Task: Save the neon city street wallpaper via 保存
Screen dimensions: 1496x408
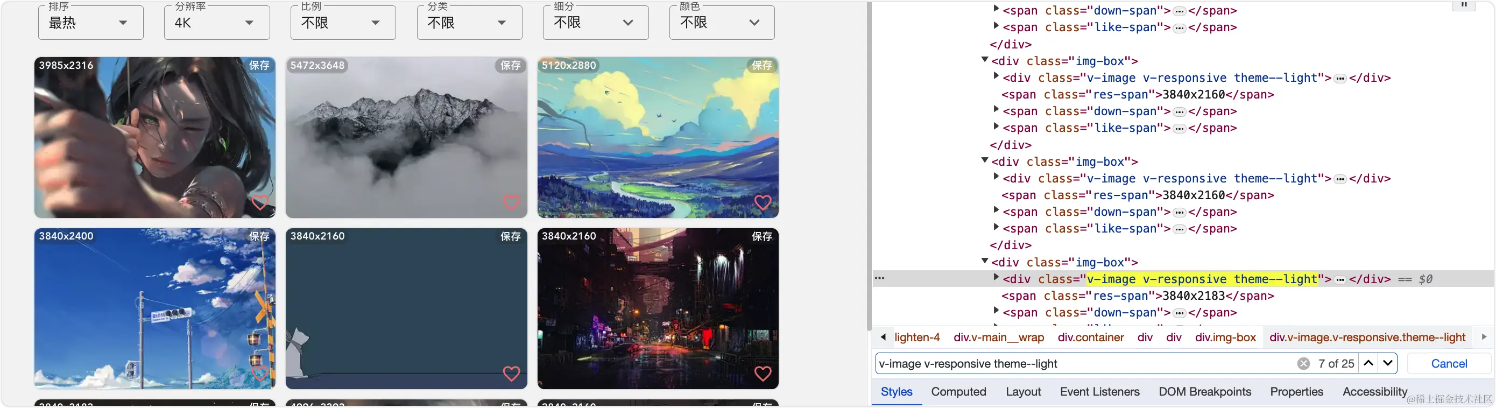Action: (762, 236)
